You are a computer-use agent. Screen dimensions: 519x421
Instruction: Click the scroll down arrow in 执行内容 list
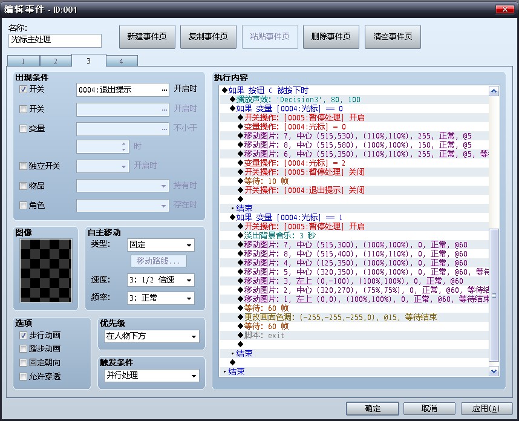[x=494, y=371]
